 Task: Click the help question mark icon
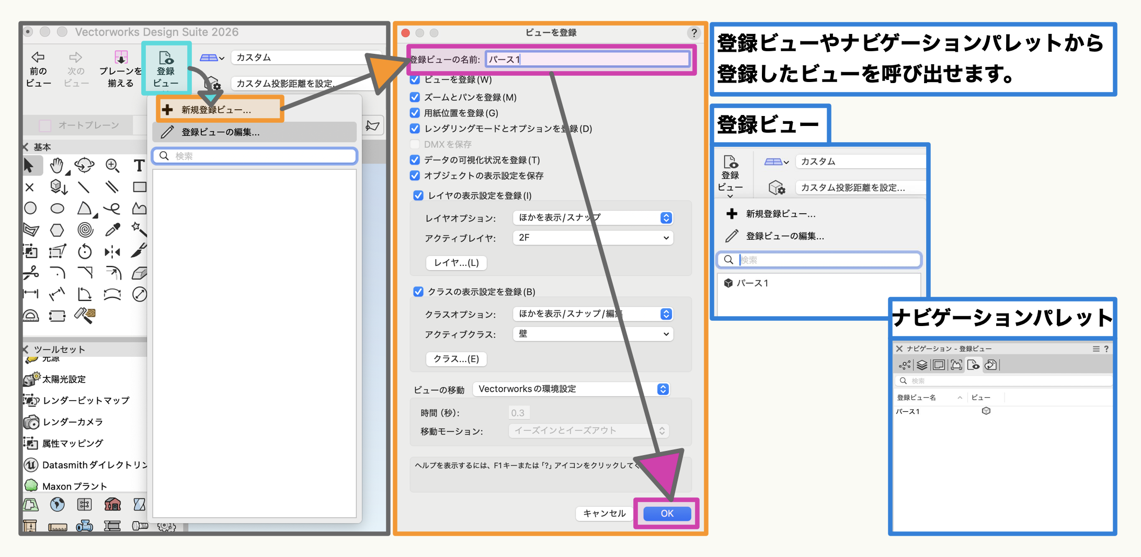click(x=693, y=33)
